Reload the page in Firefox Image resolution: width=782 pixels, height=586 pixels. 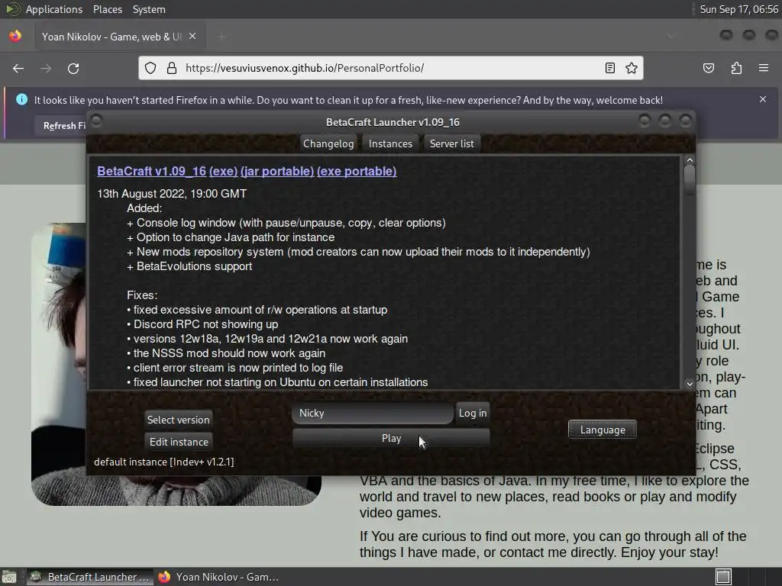pyautogui.click(x=73, y=68)
